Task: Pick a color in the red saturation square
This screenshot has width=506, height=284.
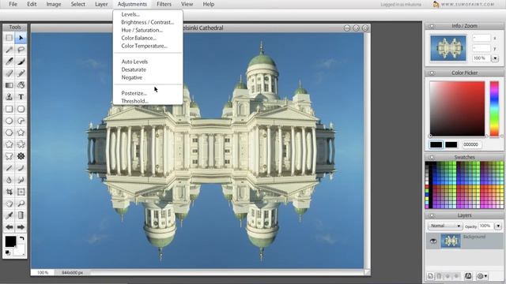Action: 457,109
